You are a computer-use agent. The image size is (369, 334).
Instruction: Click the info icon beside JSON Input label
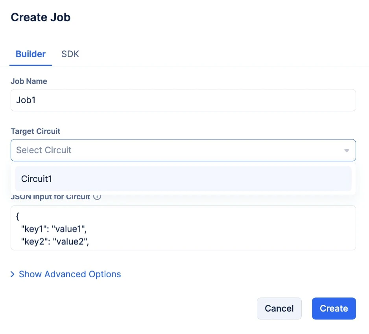pyautogui.click(x=97, y=197)
